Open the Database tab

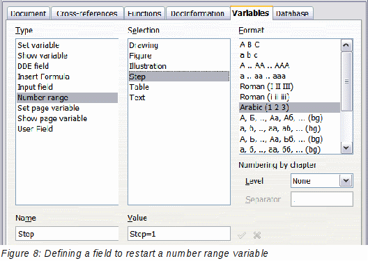tap(293, 13)
